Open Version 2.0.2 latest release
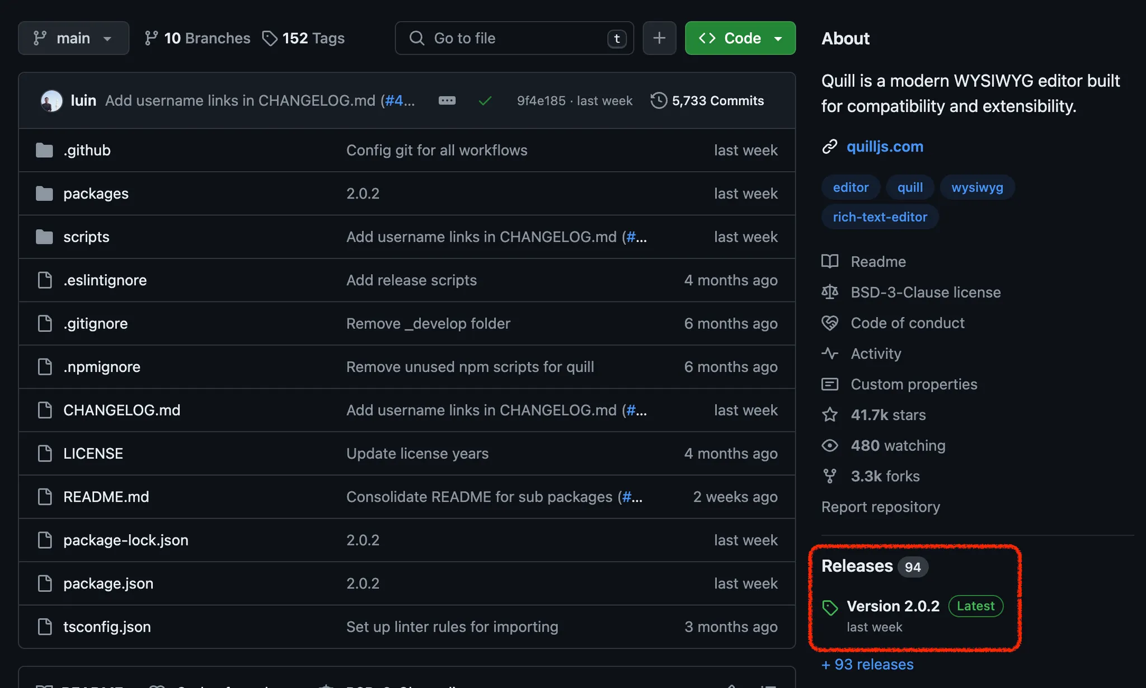This screenshot has height=688, width=1146. pos(893,606)
